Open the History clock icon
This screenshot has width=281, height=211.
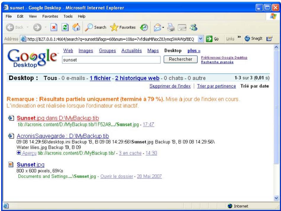(144, 27)
